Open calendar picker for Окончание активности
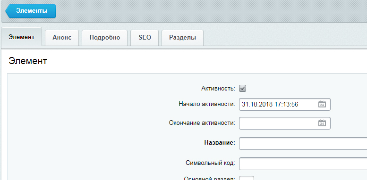Viewport: 367px width, 180px height. tap(322, 123)
